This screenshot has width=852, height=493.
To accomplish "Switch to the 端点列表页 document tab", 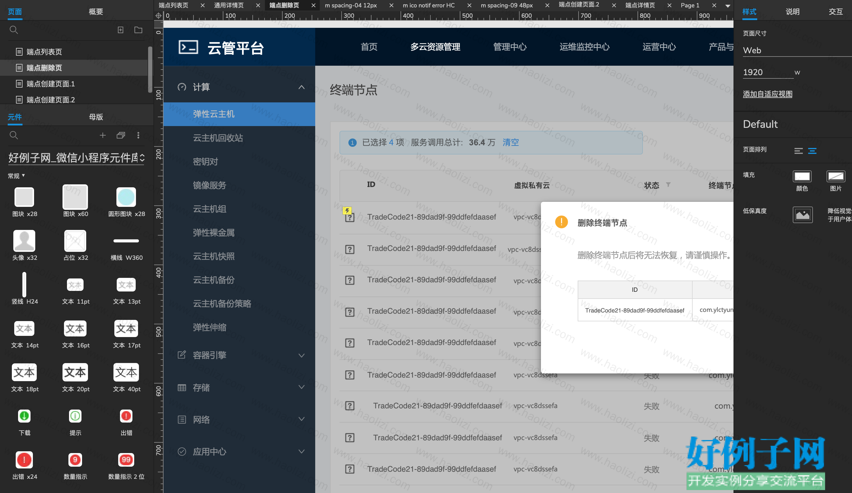I will coord(173,5).
